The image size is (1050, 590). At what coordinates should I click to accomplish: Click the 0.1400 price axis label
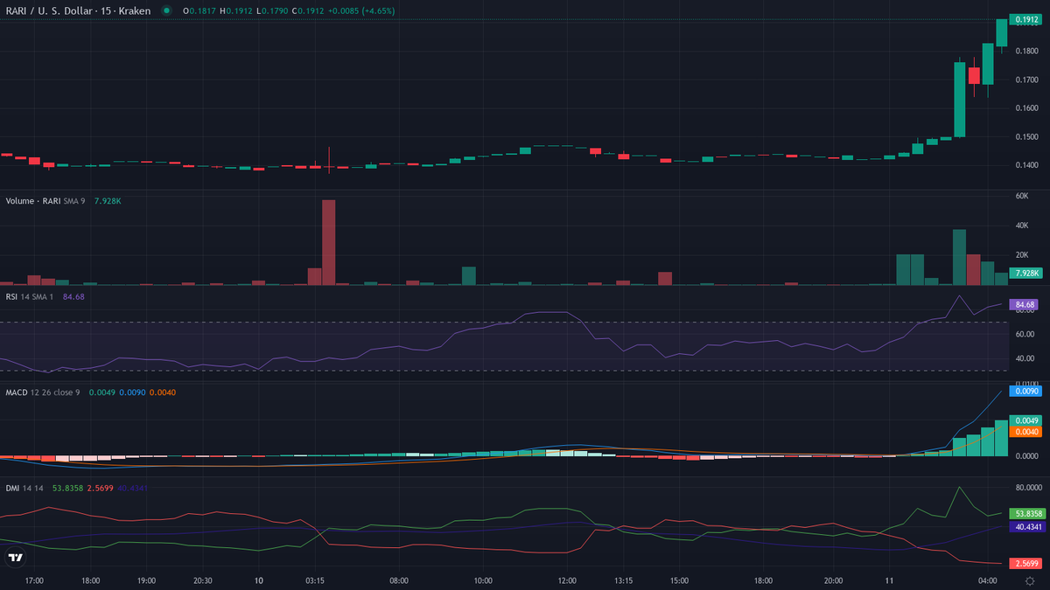[x=1027, y=165]
